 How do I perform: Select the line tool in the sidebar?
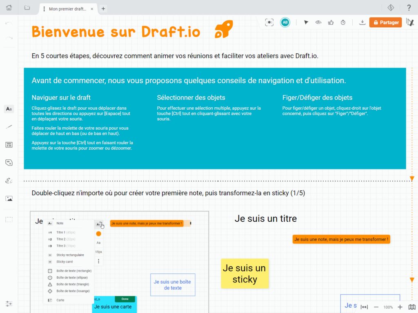pos(9,127)
